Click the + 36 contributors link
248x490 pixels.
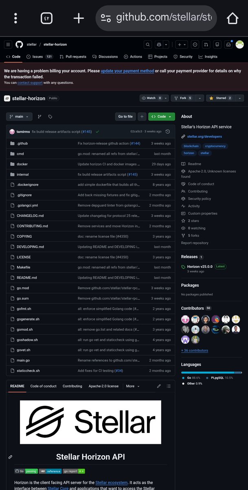(x=194, y=350)
